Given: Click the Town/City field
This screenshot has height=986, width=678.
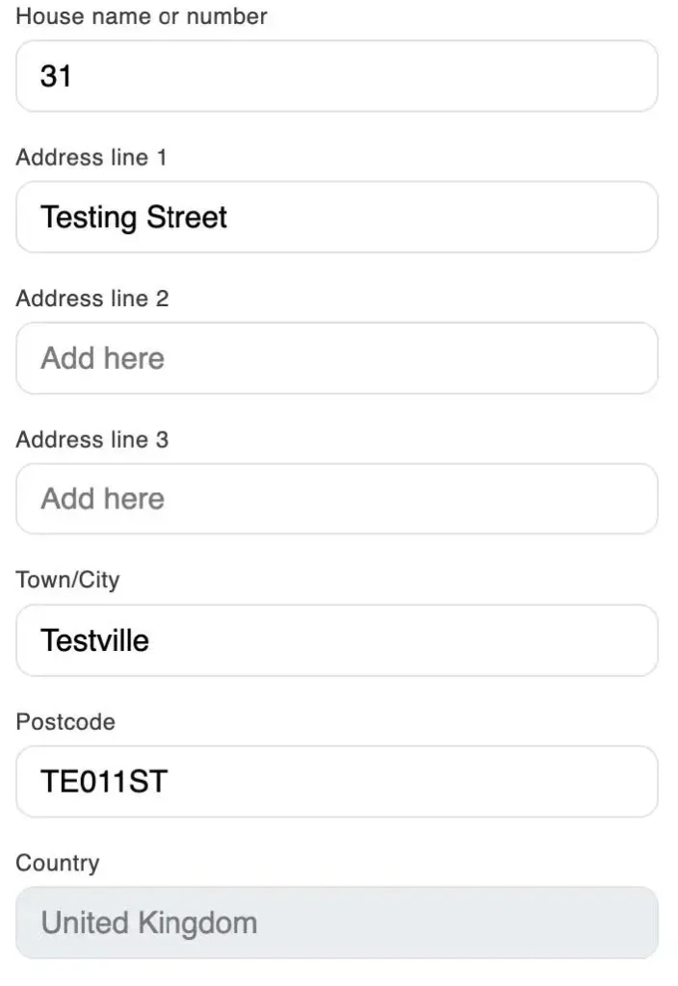Looking at the screenshot, I should [x=337, y=639].
